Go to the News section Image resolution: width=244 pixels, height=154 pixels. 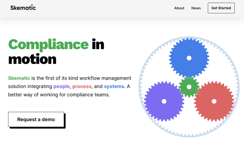[x=196, y=8]
